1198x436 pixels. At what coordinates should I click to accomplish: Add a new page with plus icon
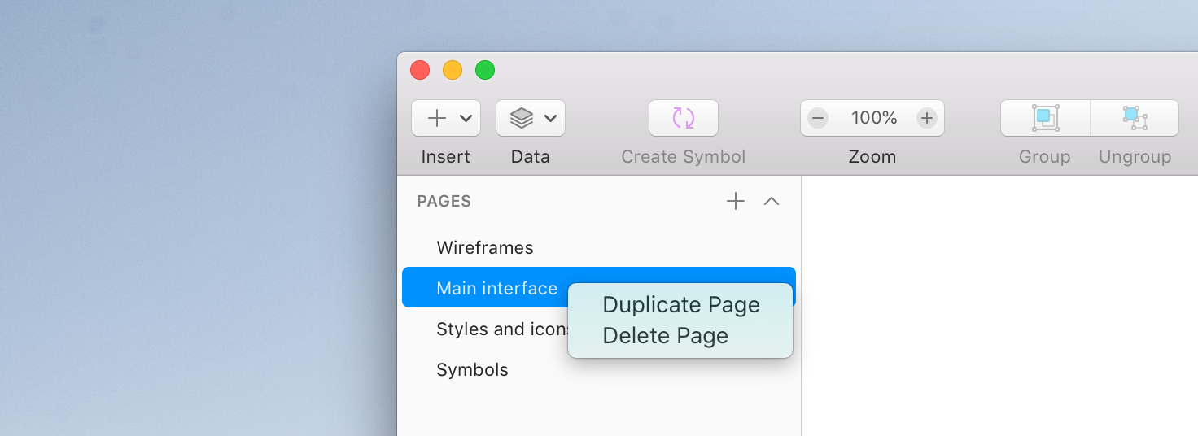[736, 201]
